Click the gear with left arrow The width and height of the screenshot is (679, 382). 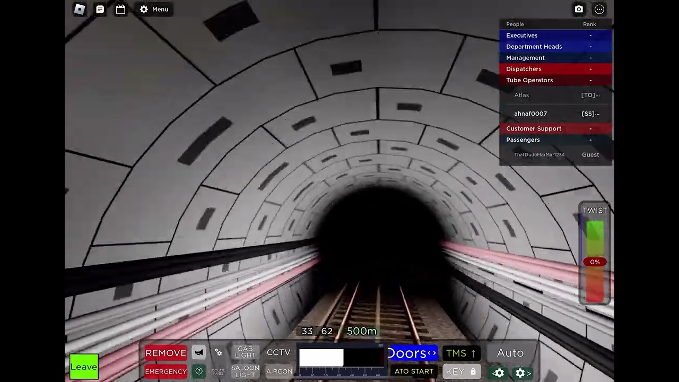pyautogui.click(x=498, y=373)
